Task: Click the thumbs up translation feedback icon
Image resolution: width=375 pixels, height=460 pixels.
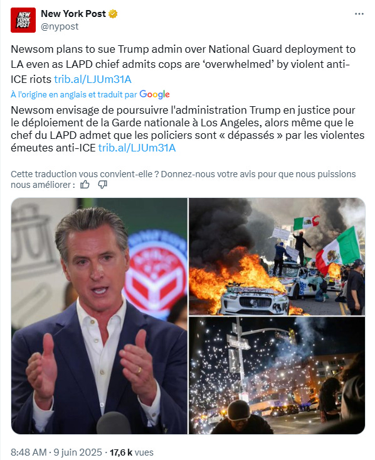Action: pos(85,185)
